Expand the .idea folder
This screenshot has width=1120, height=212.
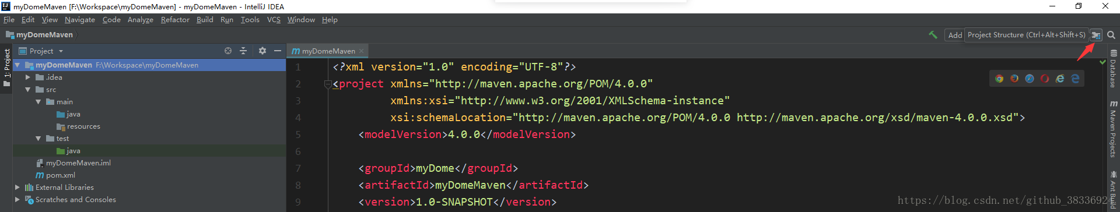coord(27,77)
